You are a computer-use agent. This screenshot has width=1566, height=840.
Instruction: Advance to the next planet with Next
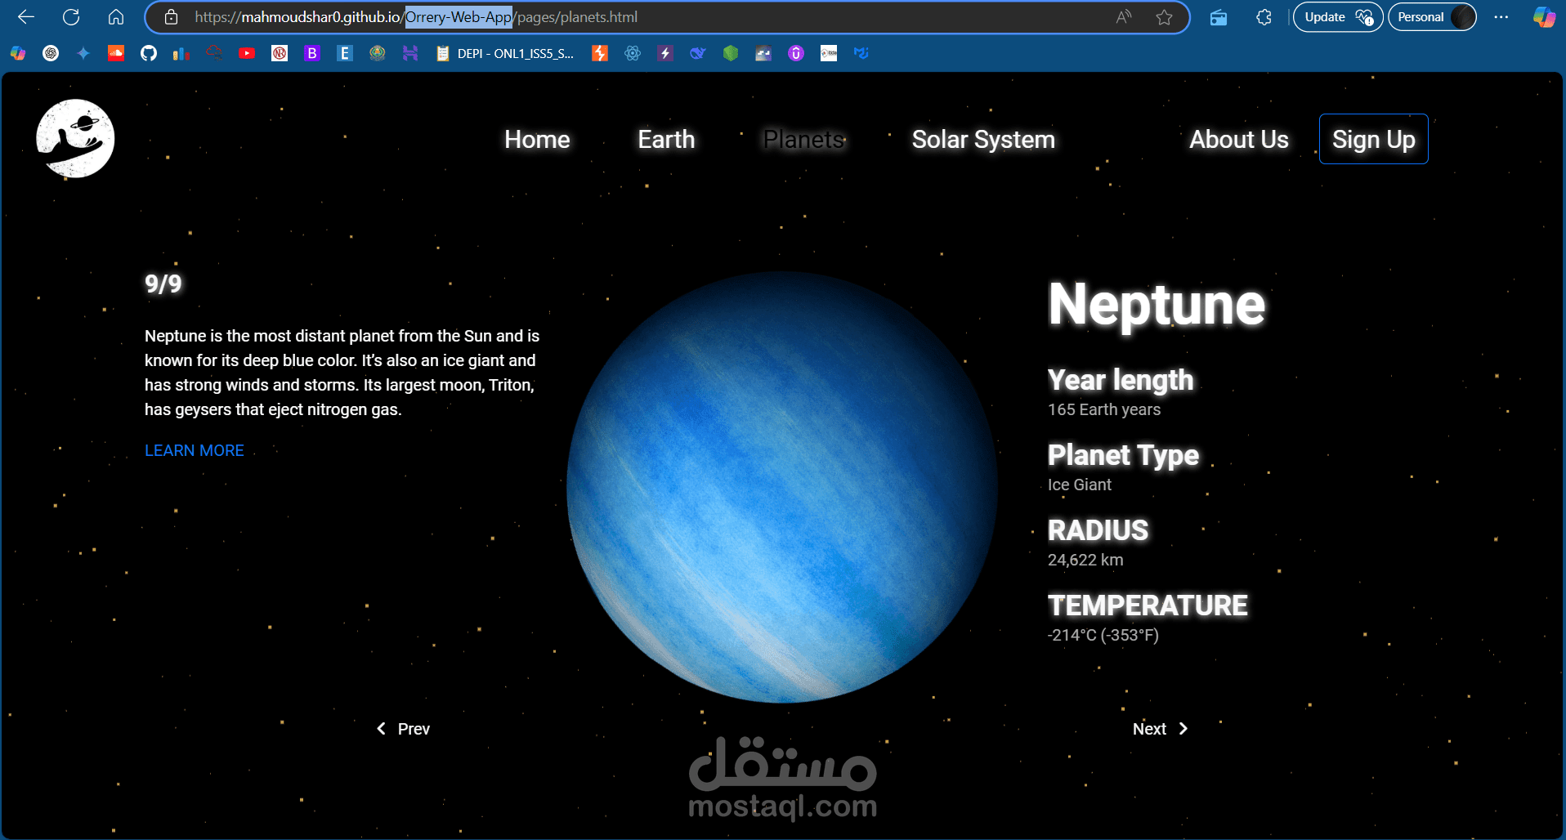[x=1158, y=728]
